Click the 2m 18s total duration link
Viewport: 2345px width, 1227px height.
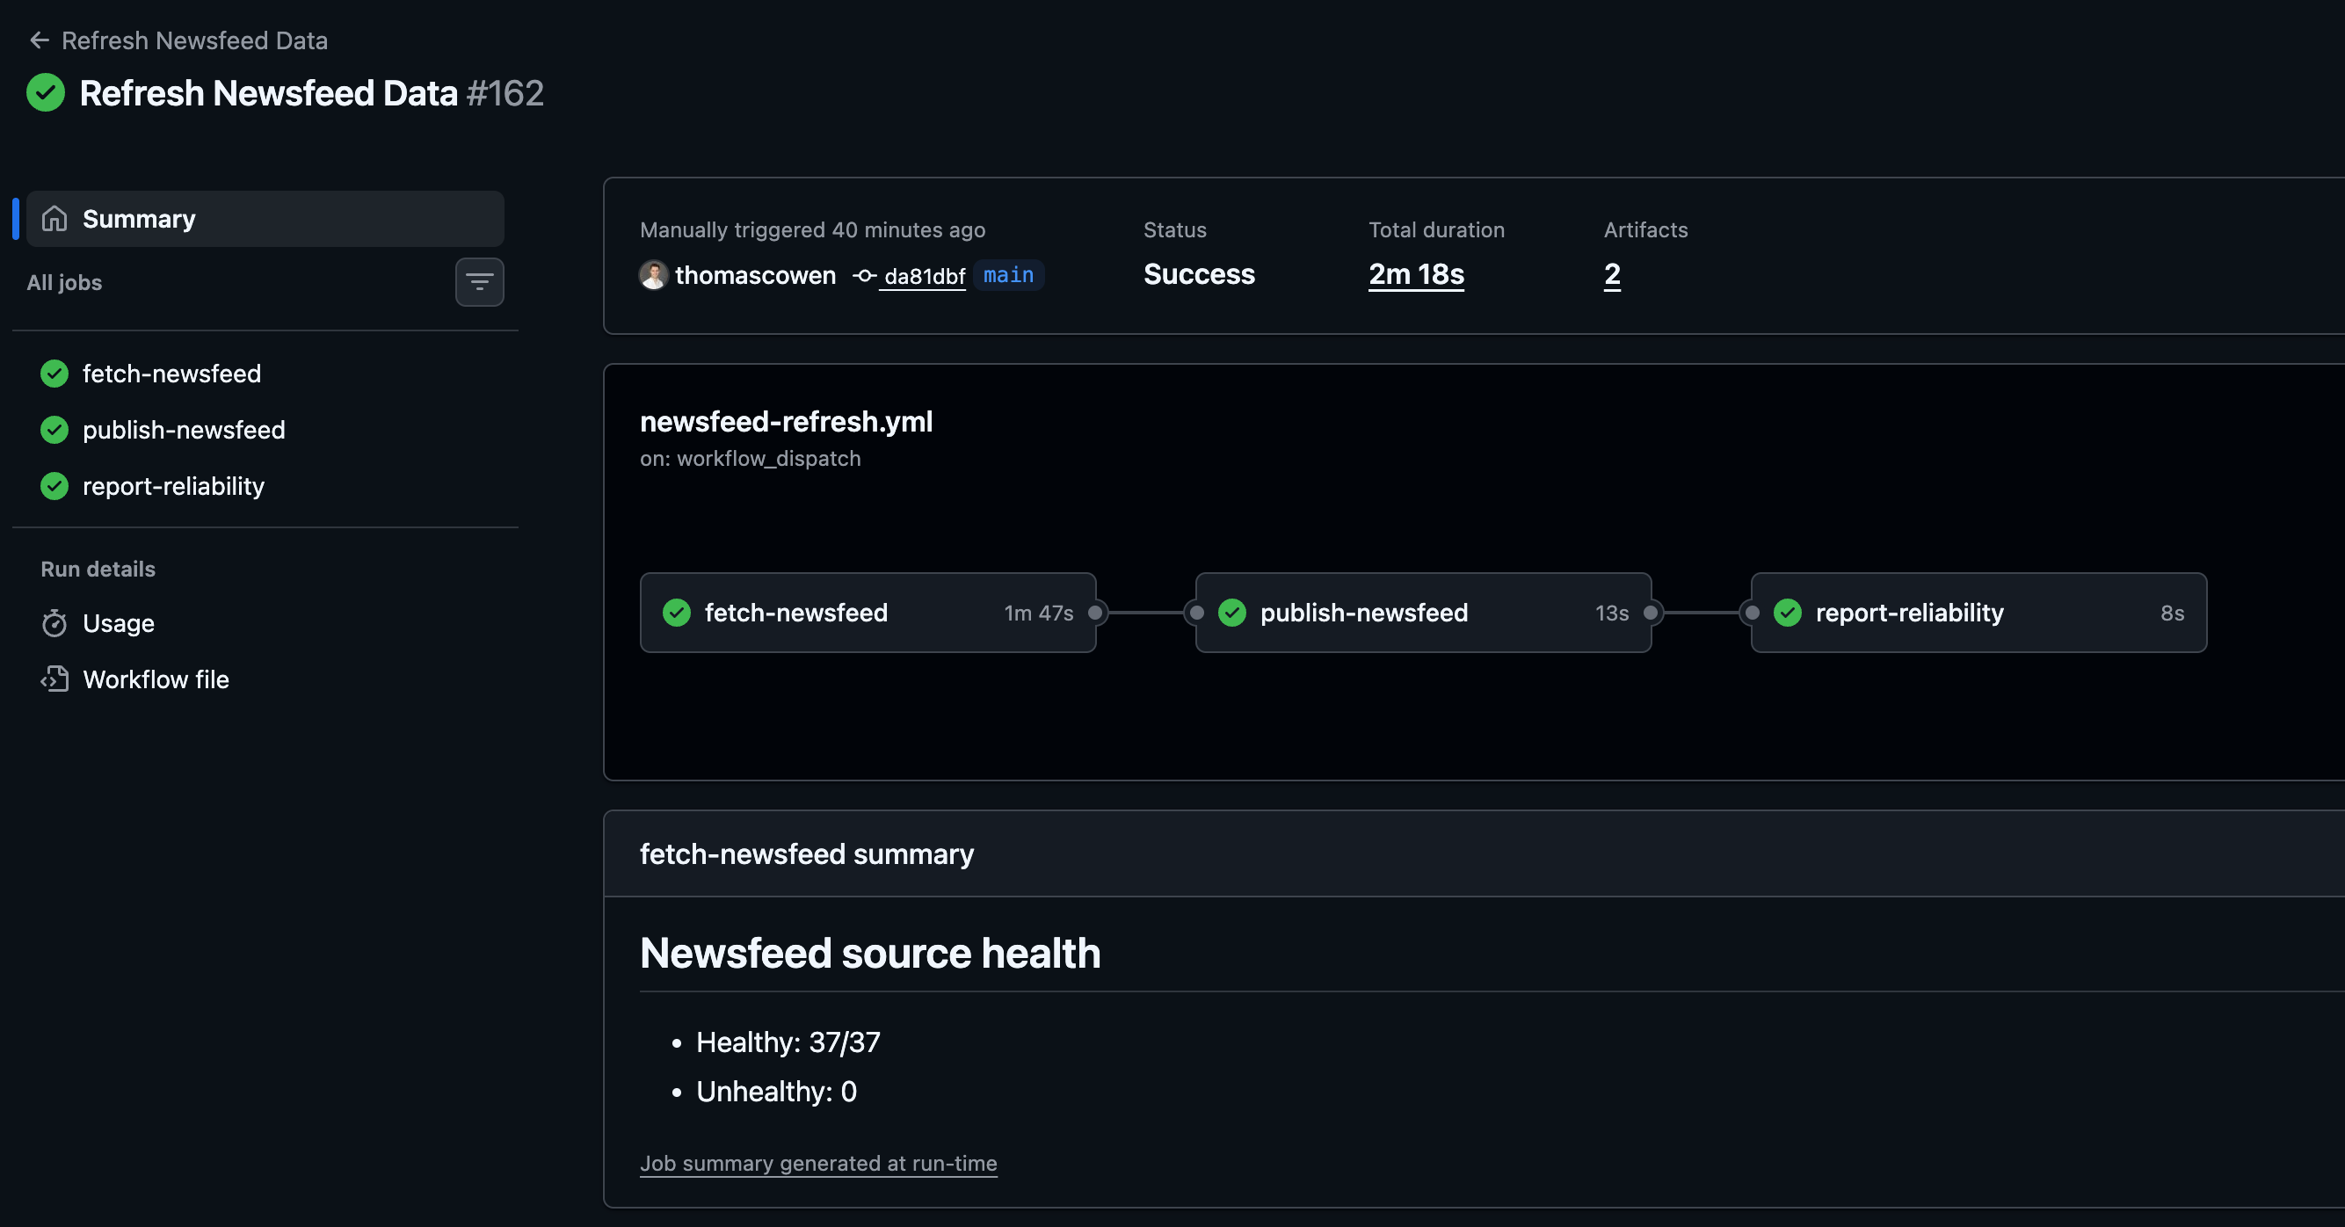tap(1417, 275)
